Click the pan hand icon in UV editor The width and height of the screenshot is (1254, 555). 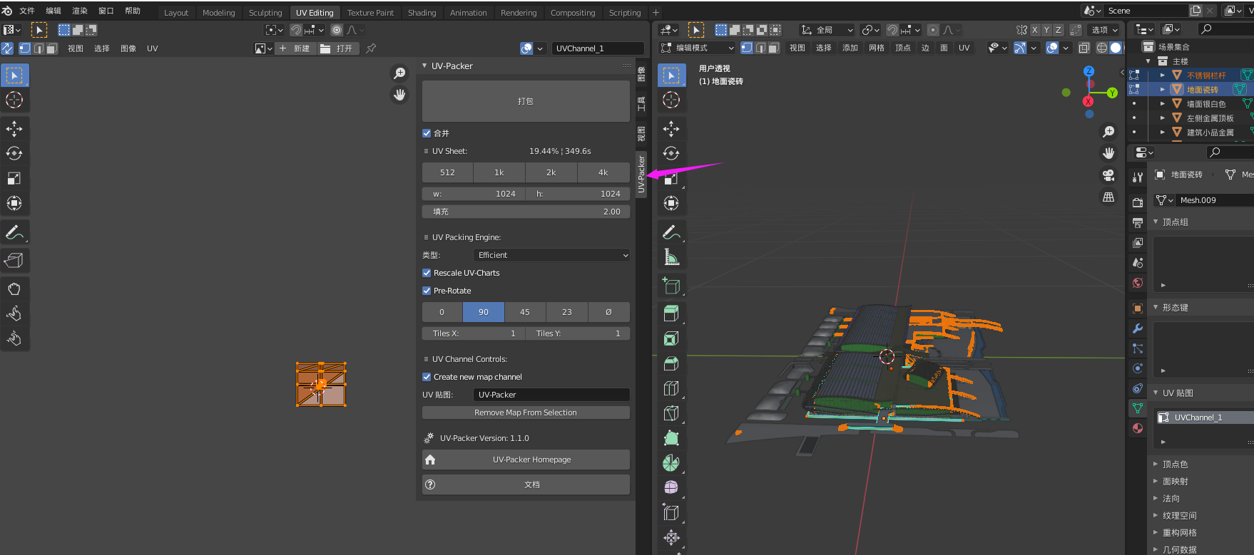pos(399,95)
